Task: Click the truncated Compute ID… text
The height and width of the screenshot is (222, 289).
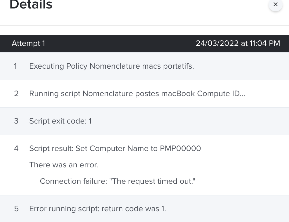Action: pos(221,94)
